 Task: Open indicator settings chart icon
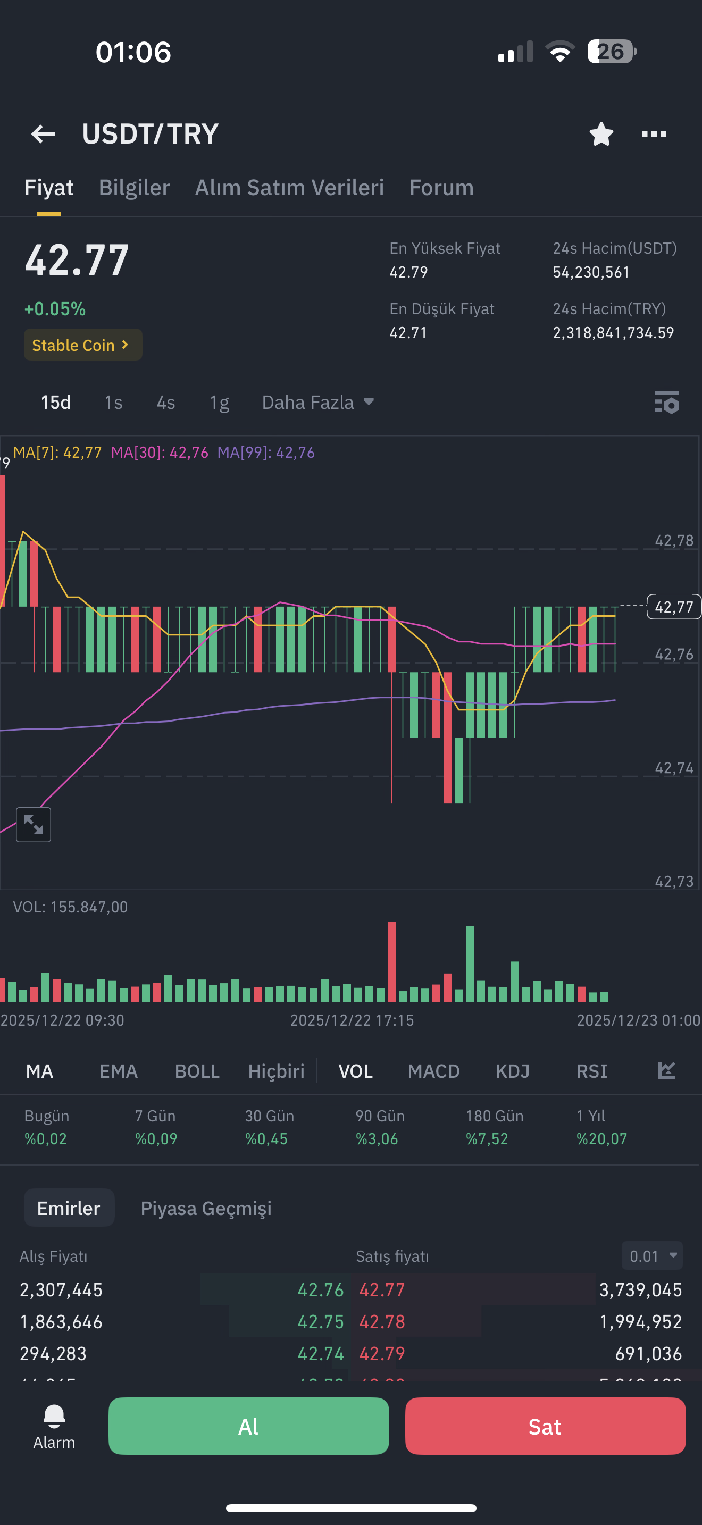(666, 1070)
